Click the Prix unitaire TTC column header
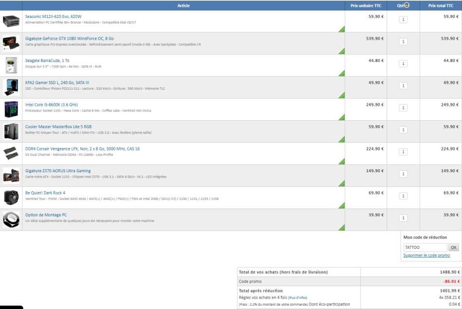This screenshot has width=462, height=309. (x=366, y=6)
